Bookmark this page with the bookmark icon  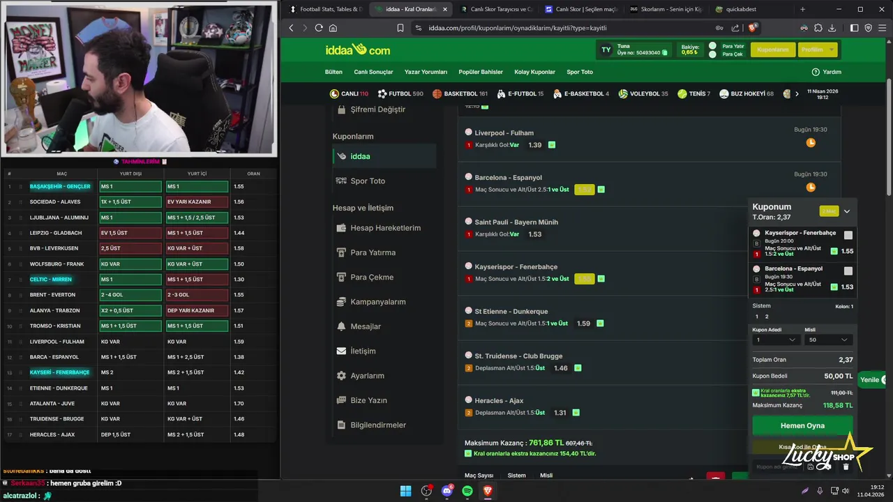(400, 28)
